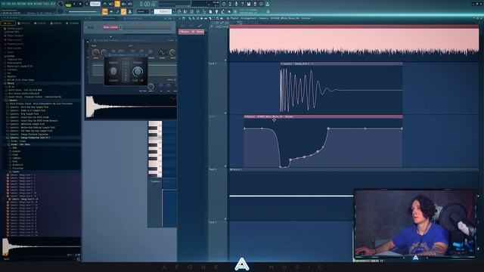Viewport: 484px width, 272px height.
Task: Select the Balance Volume clip in the playlist picker
Action: click(x=191, y=32)
